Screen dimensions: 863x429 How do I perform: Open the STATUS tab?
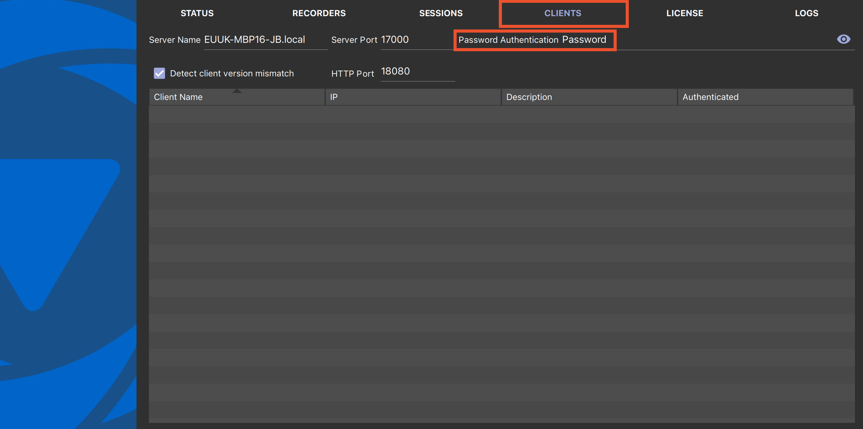coord(197,13)
